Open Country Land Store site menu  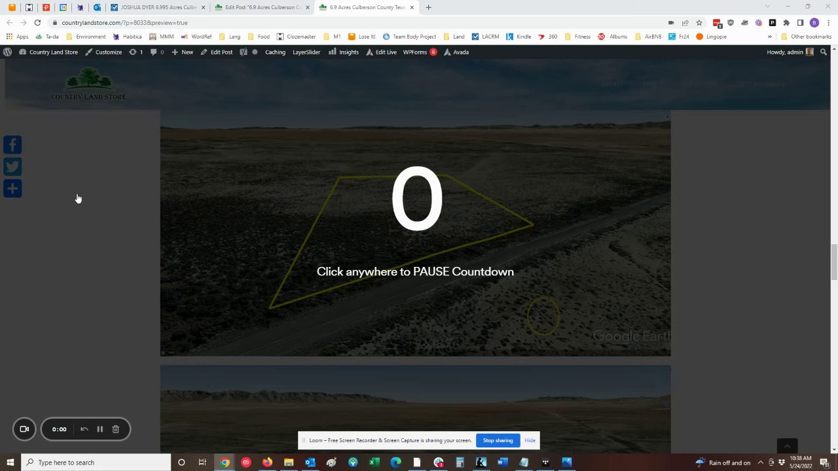(48, 52)
